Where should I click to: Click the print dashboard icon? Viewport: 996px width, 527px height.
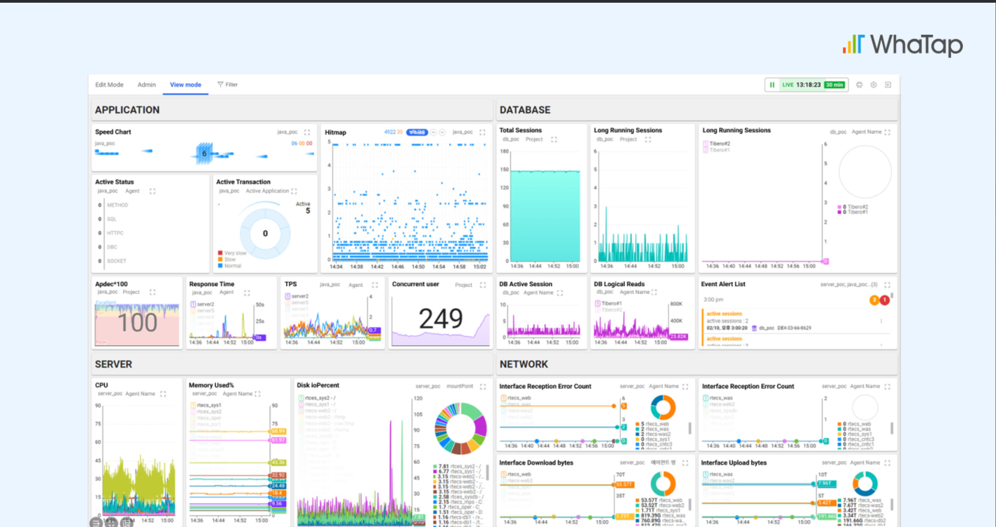click(x=859, y=85)
